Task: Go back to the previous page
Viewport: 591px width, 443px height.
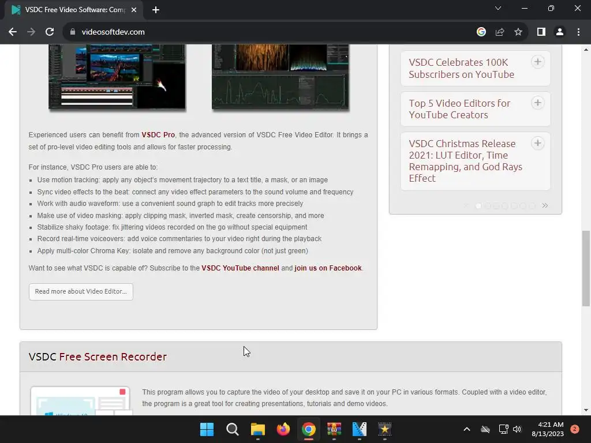Action: 13,32
